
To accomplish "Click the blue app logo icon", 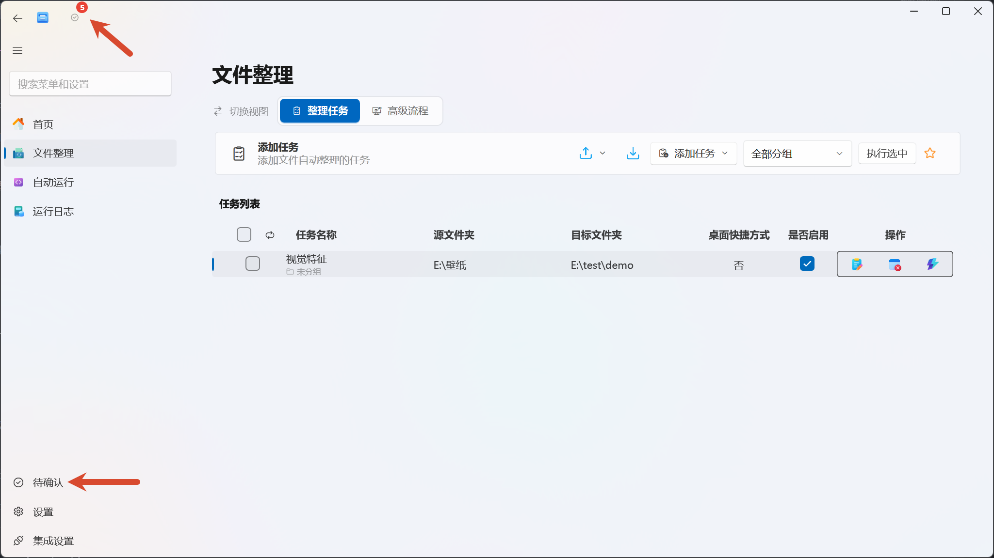I will (43, 18).
